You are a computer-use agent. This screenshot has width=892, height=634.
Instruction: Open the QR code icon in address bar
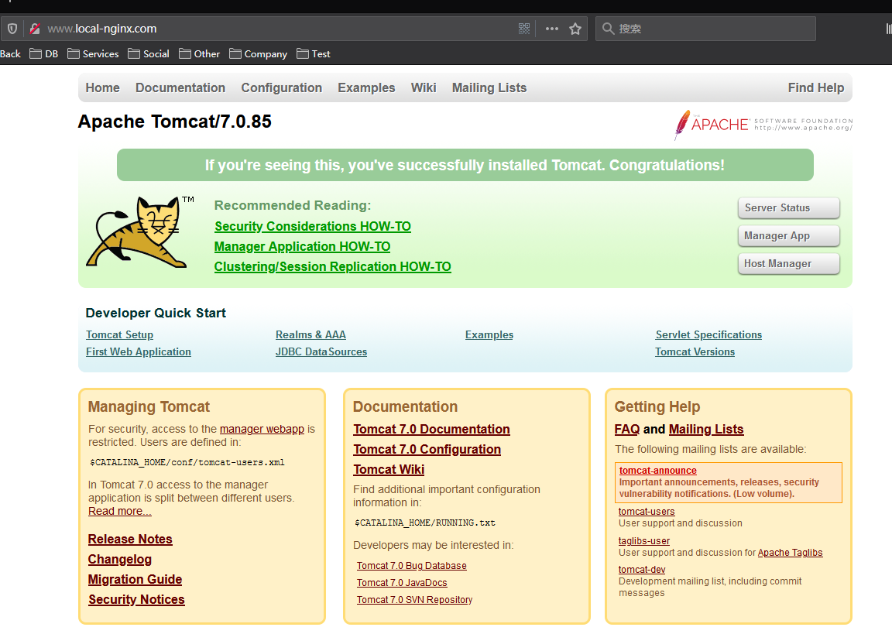tap(524, 29)
